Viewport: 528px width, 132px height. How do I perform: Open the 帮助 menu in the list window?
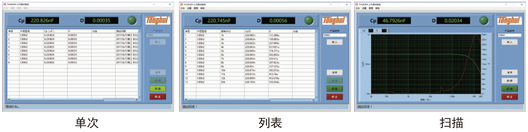[203, 8]
